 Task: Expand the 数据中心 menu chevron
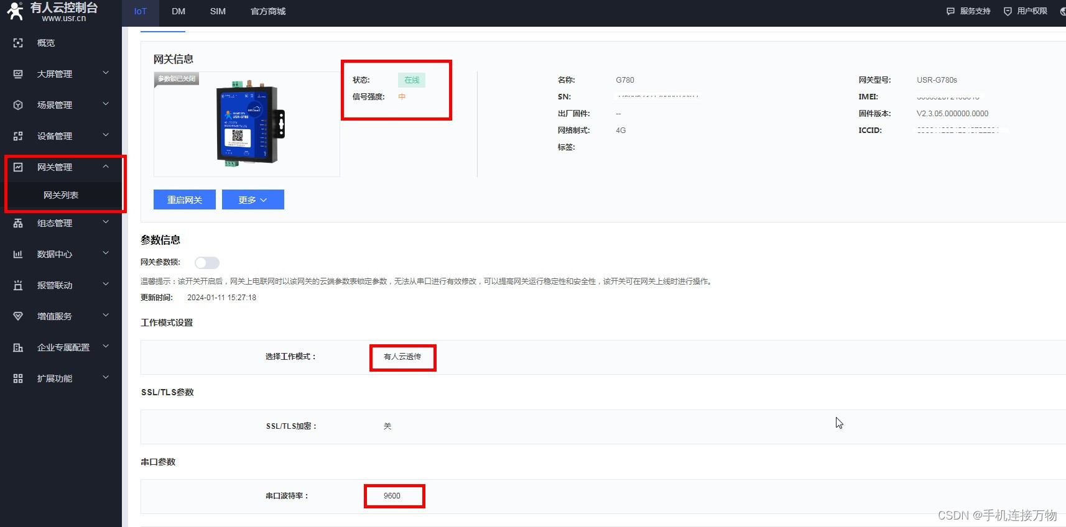coord(106,254)
